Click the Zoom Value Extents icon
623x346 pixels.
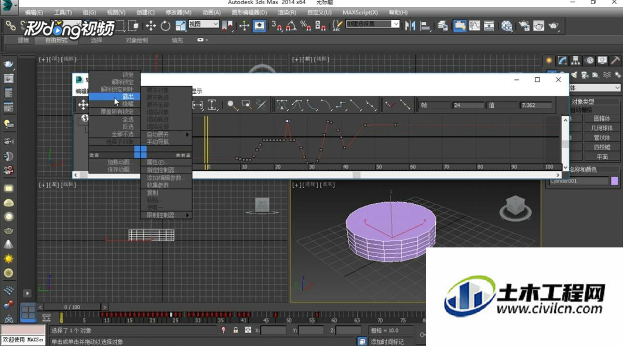[x=212, y=105]
